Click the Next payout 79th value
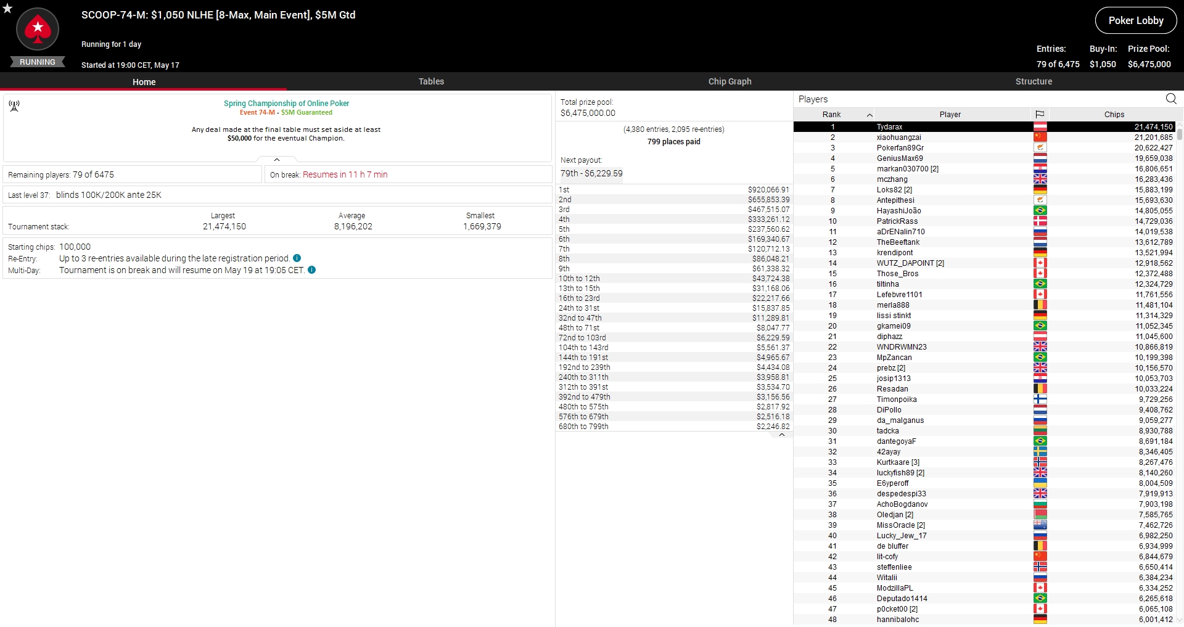The height and width of the screenshot is (627, 1184). [x=591, y=173]
